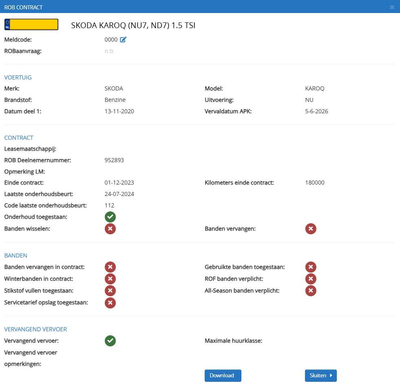Click the edit icon next to Meldcode
Viewport: 400px width, 383px height.
pyautogui.click(x=123, y=40)
